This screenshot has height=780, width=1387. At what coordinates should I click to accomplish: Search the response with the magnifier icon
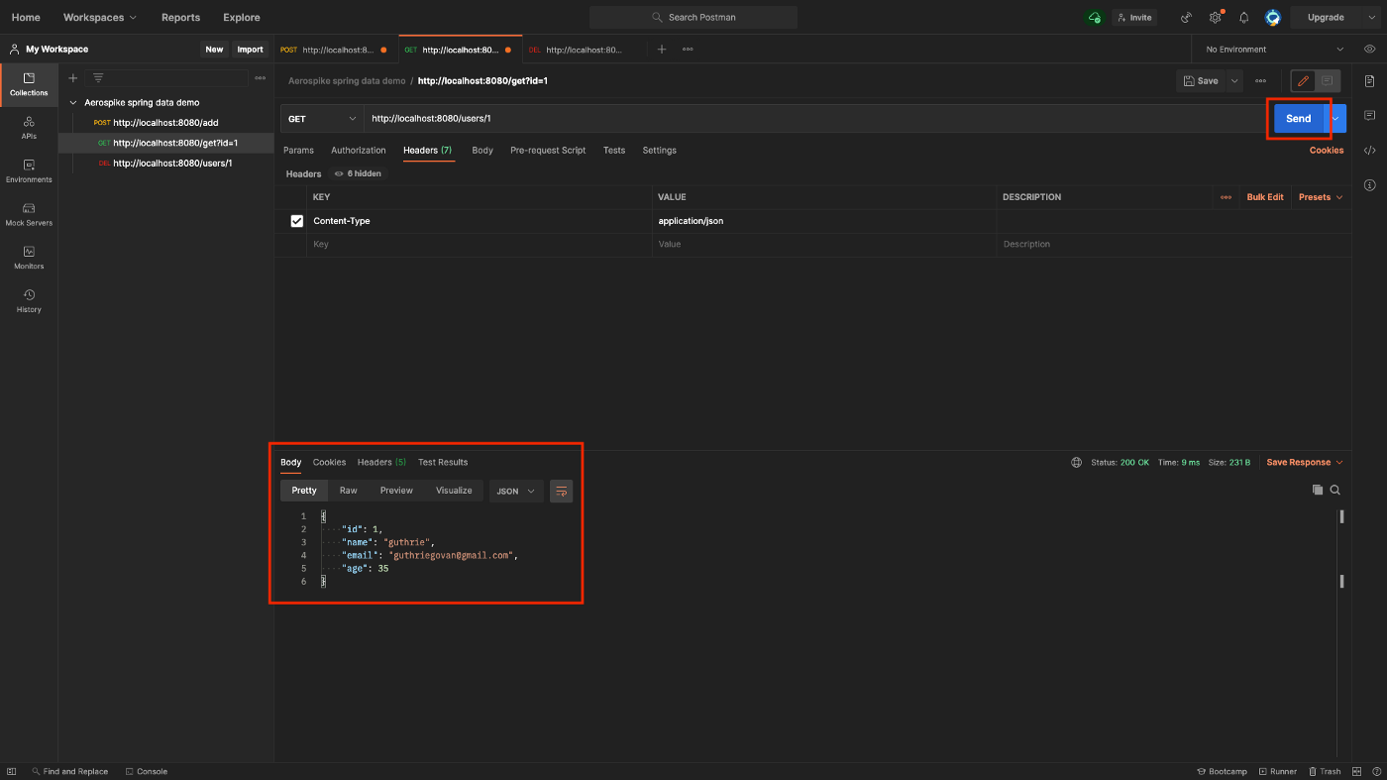tap(1335, 490)
